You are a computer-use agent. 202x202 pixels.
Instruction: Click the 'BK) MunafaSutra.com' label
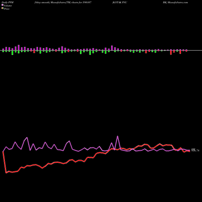pos(175,2)
